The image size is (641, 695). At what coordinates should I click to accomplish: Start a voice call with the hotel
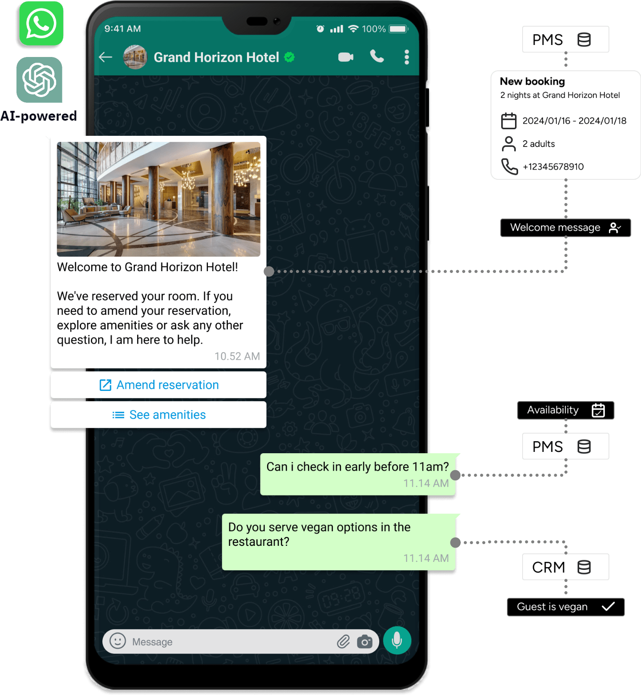click(377, 57)
